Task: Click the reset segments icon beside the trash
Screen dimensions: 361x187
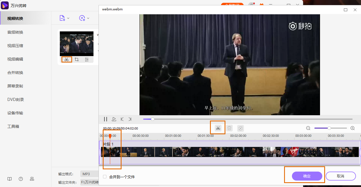Action: click(x=241, y=128)
